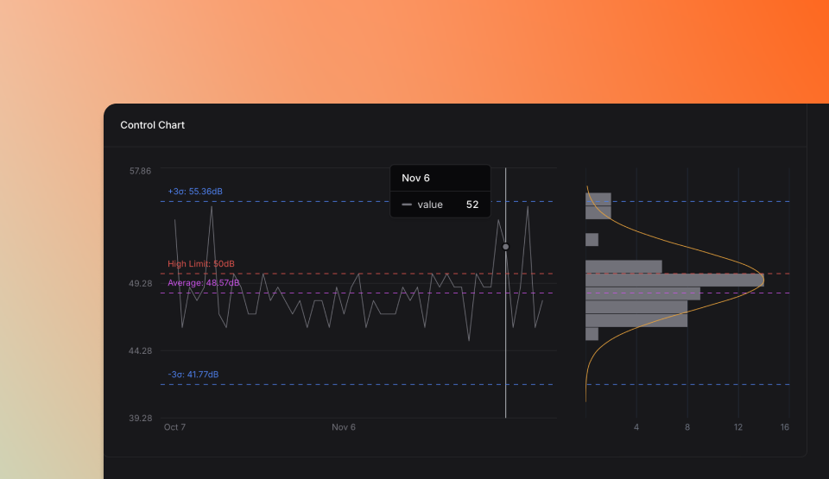Click the bottom-most short histogram bar

point(592,334)
